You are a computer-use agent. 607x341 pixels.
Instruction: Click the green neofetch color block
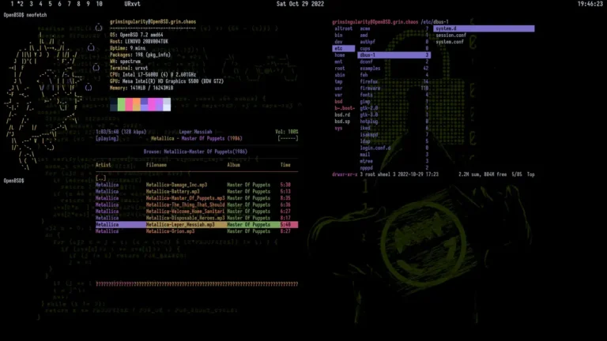click(121, 104)
